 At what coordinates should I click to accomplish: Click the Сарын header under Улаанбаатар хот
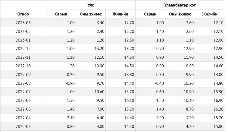(x=150, y=14)
